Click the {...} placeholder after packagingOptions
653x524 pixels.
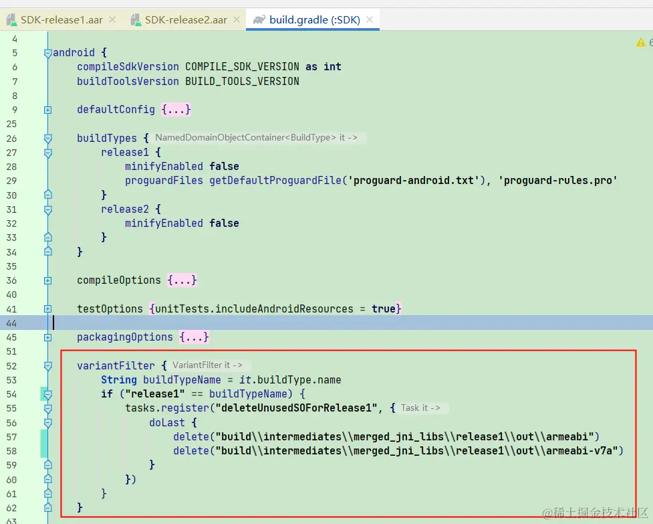(x=194, y=337)
